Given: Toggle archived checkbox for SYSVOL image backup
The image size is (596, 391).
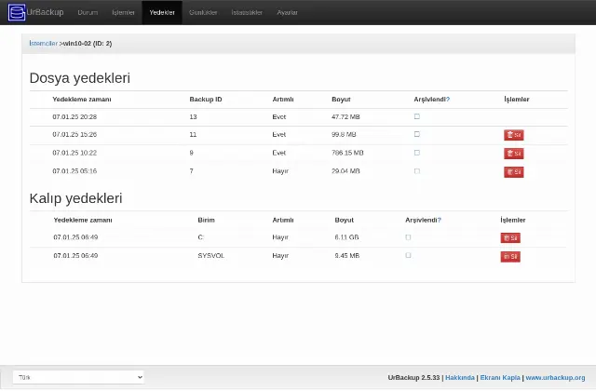Looking at the screenshot, I should click(x=408, y=255).
